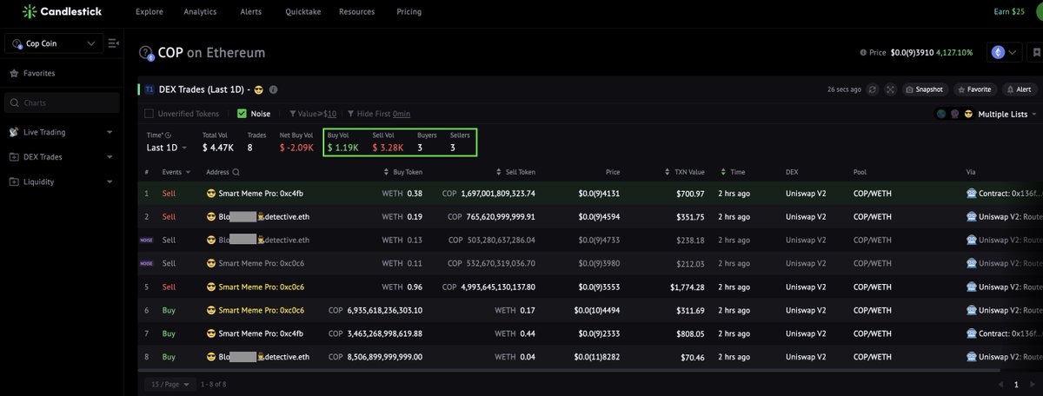
Task: Click the COP token question-mark icon
Action: click(x=147, y=53)
